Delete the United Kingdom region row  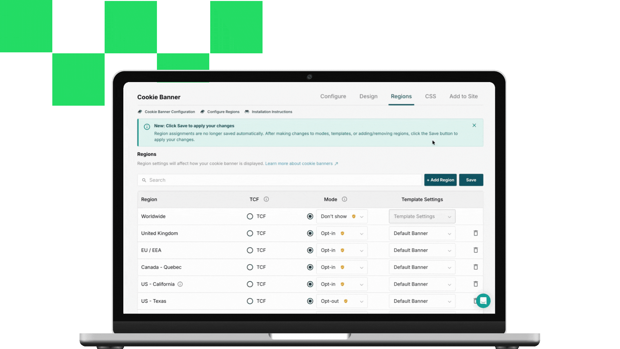[x=475, y=233]
